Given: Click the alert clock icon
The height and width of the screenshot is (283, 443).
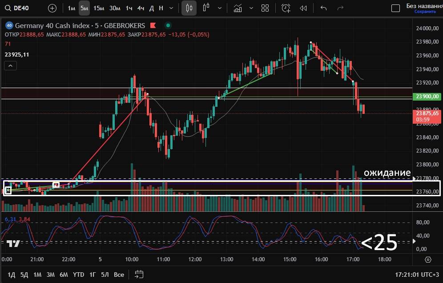Looking at the screenshot, I should pyautogui.click(x=286, y=8).
